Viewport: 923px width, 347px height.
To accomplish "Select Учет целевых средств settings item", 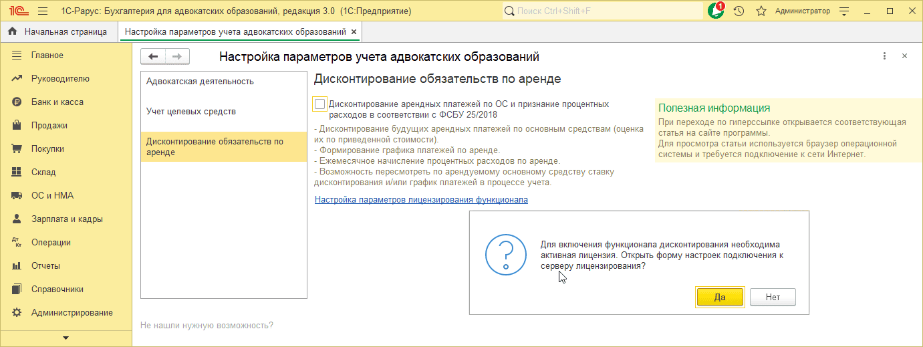I will pos(191,112).
